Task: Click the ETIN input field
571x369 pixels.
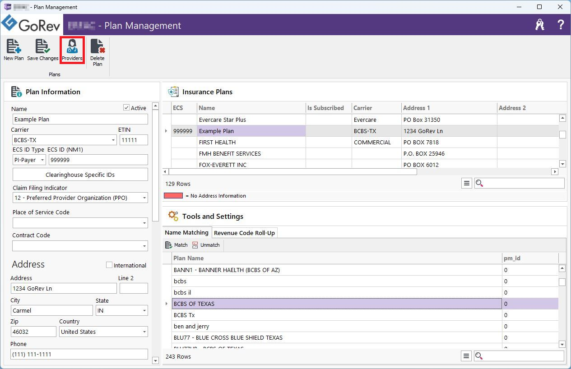Action: pyautogui.click(x=134, y=140)
